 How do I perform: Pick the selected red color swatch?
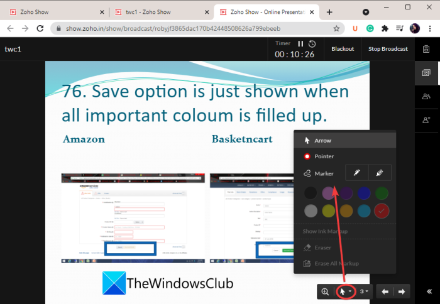point(382,211)
